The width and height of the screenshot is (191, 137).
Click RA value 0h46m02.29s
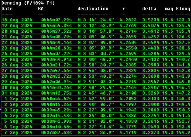point(56,20)
